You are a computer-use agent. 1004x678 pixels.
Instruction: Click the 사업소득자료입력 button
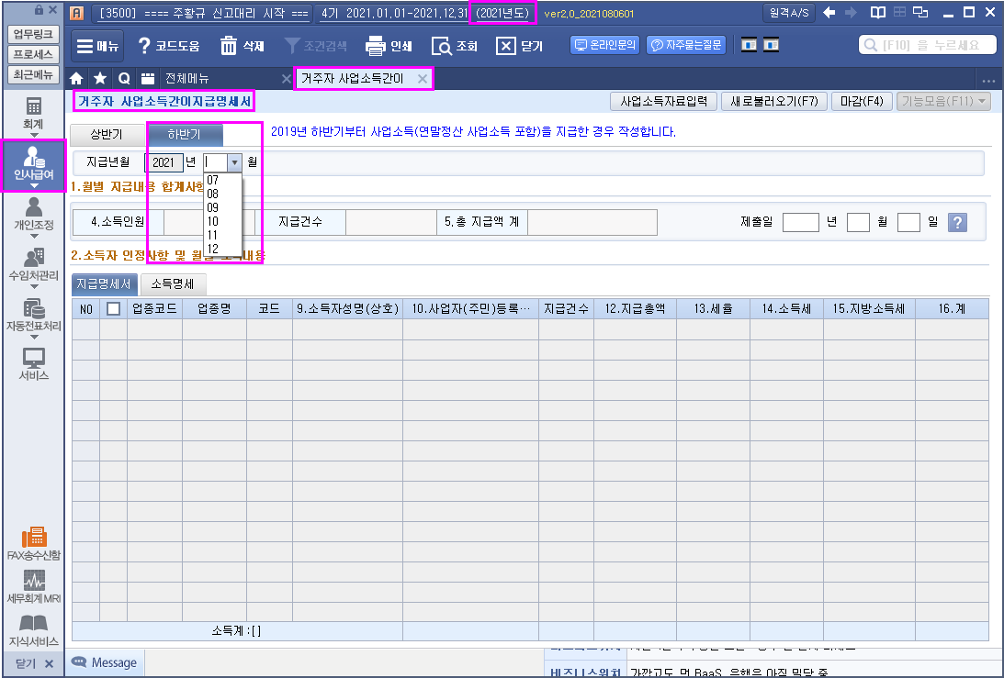pyautogui.click(x=663, y=101)
